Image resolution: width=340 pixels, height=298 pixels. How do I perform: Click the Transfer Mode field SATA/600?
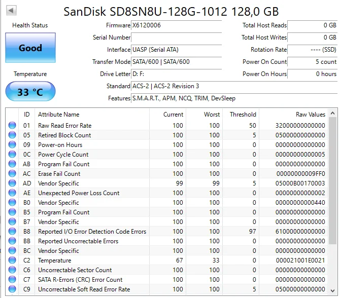[x=176, y=62]
